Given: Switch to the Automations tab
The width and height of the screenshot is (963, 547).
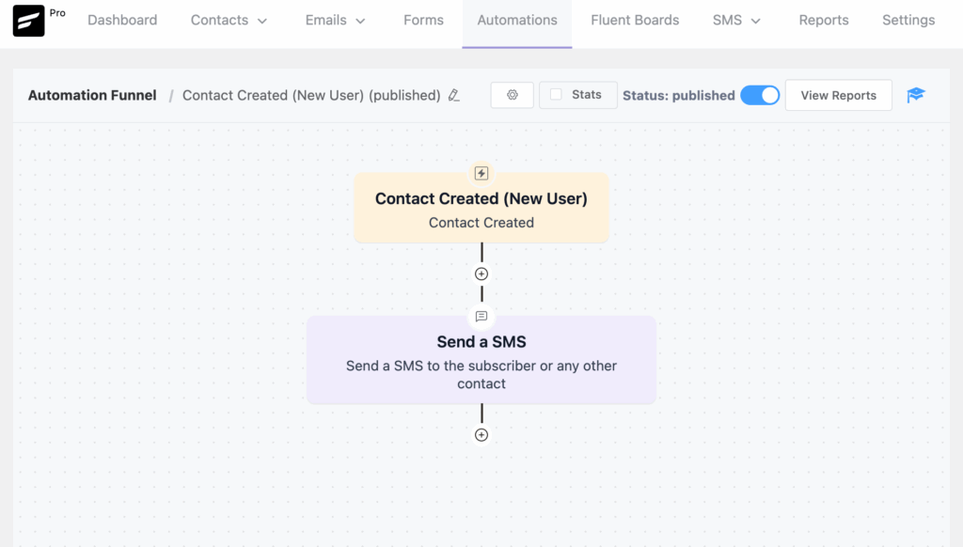Looking at the screenshot, I should 516,20.
